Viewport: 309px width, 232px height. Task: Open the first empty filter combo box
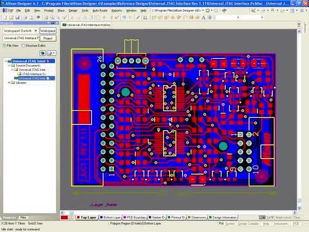click(238, 17)
